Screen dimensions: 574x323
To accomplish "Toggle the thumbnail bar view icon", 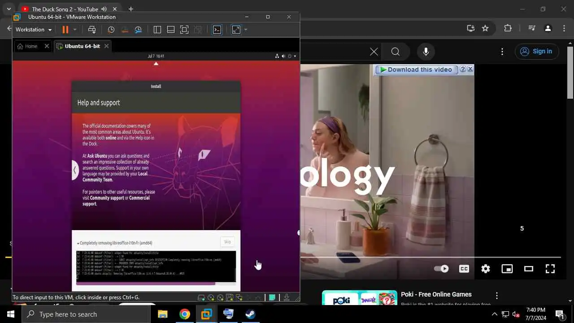I will tap(171, 30).
